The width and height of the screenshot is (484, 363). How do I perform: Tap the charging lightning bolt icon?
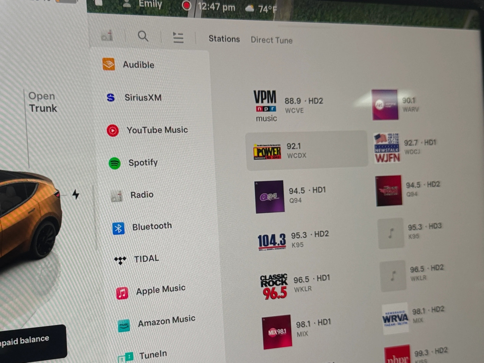[76, 194]
